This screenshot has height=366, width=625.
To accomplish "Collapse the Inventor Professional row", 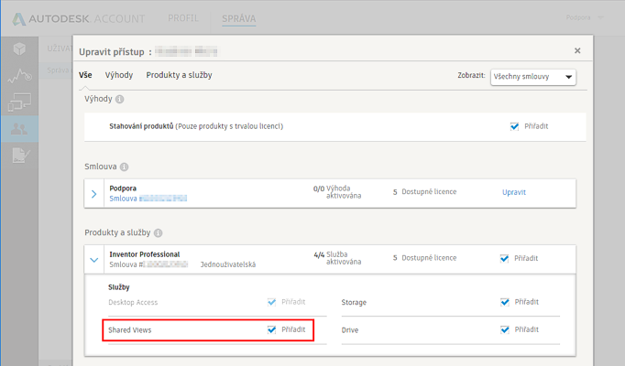I will coord(93,260).
